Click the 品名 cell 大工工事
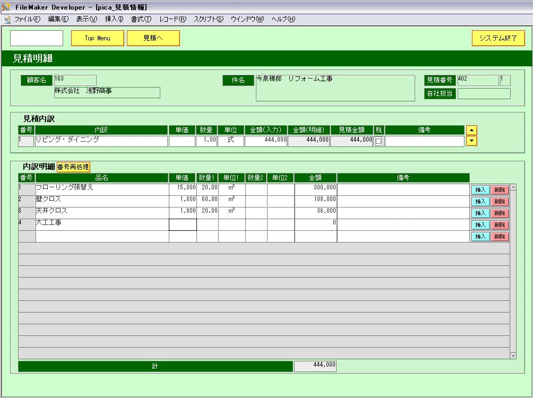Screen dimensions: 533x398 coord(102,224)
